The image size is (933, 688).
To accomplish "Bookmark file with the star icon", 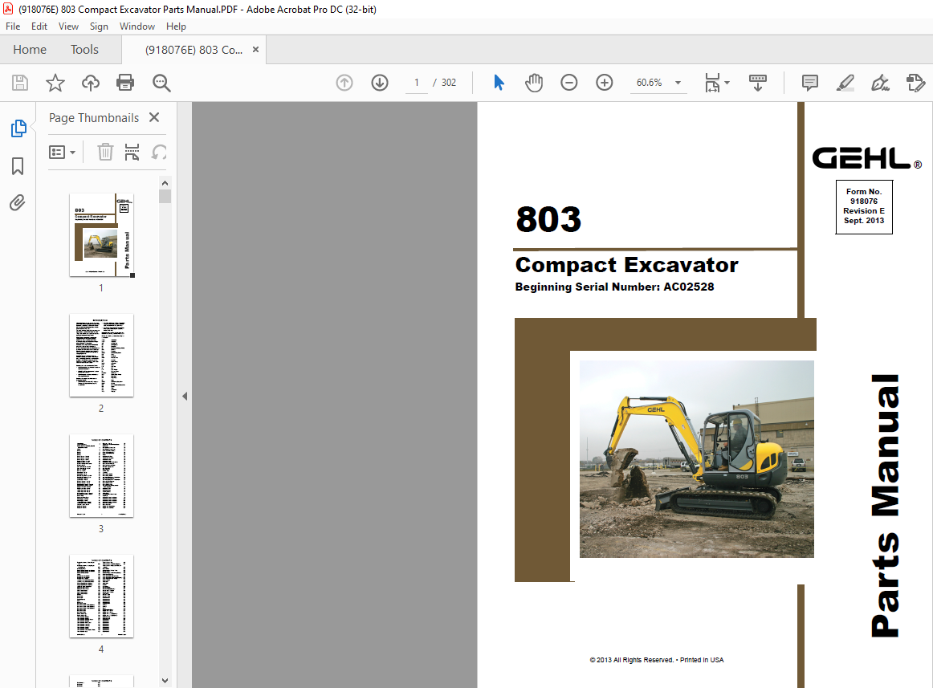I will pos(55,83).
